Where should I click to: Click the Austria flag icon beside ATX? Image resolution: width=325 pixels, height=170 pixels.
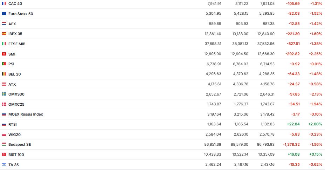pyautogui.click(x=4, y=84)
